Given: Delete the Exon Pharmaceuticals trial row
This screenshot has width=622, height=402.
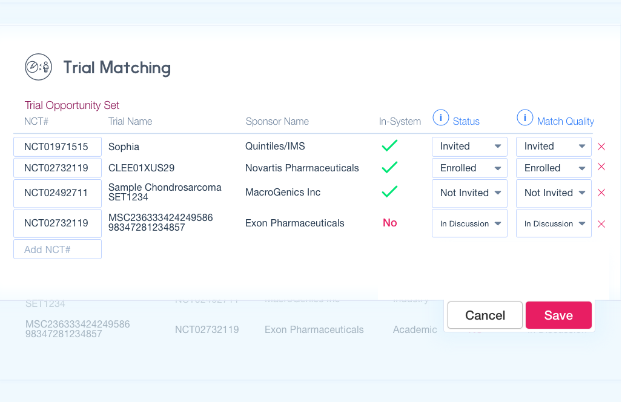Looking at the screenshot, I should click(601, 224).
